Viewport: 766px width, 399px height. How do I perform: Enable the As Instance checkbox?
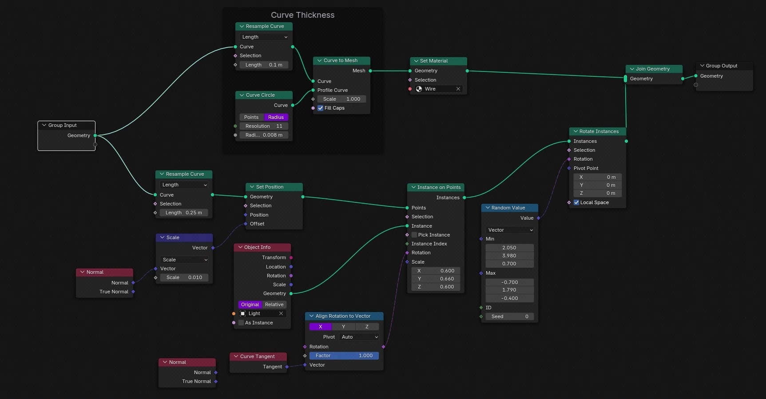[241, 323]
